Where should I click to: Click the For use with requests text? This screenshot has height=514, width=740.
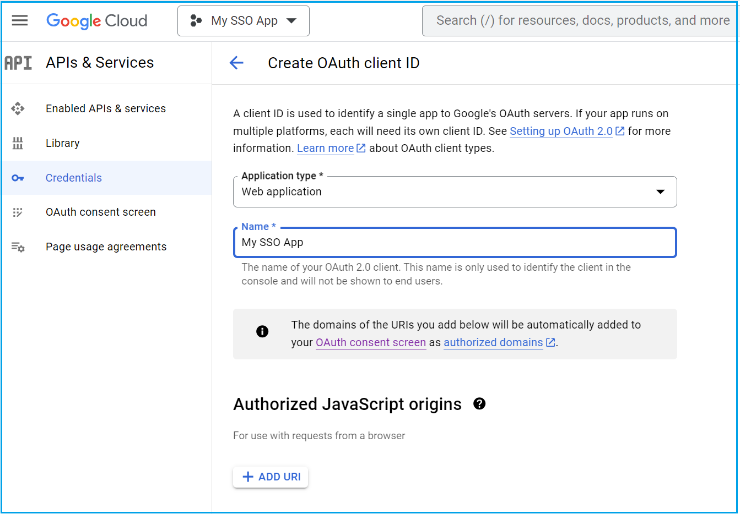(x=319, y=435)
